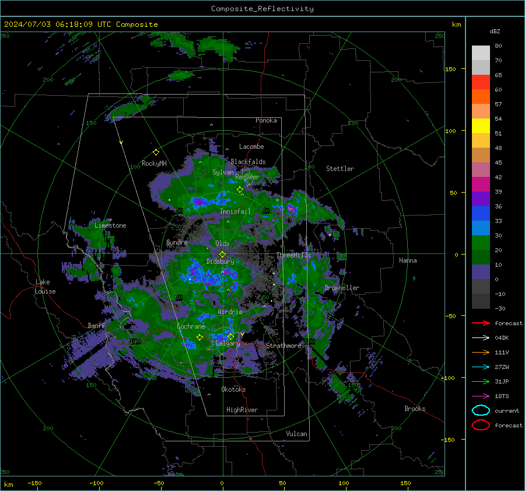This screenshot has height=491, width=525.
Task: Click the yellow diamond marker near RedDeer
Action: pyautogui.click(x=240, y=190)
